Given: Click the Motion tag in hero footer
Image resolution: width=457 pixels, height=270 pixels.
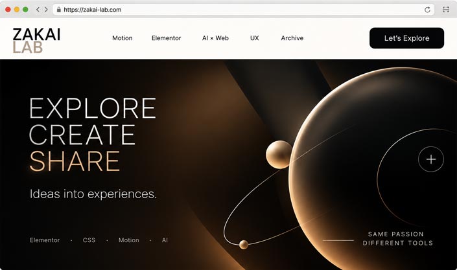Looking at the screenshot, I should 128,240.
